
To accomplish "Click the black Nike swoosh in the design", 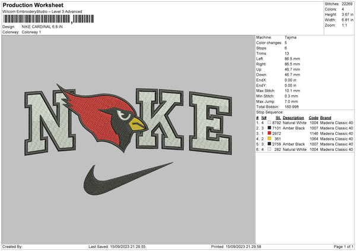I will [x=128, y=179].
